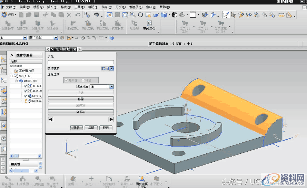Click the Undo arrow in the toolbar
This screenshot has width=307, height=188.
(x=78, y=15)
